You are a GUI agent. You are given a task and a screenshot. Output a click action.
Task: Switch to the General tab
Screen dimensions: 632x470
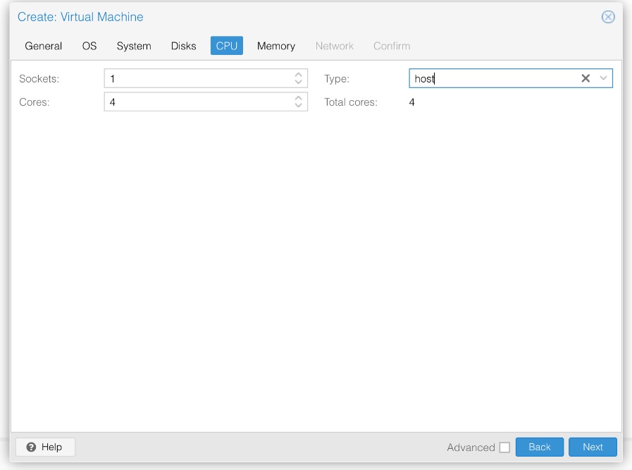(x=44, y=46)
